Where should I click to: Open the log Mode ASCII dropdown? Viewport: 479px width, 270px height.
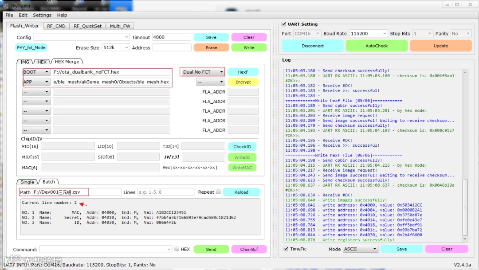click(361, 249)
